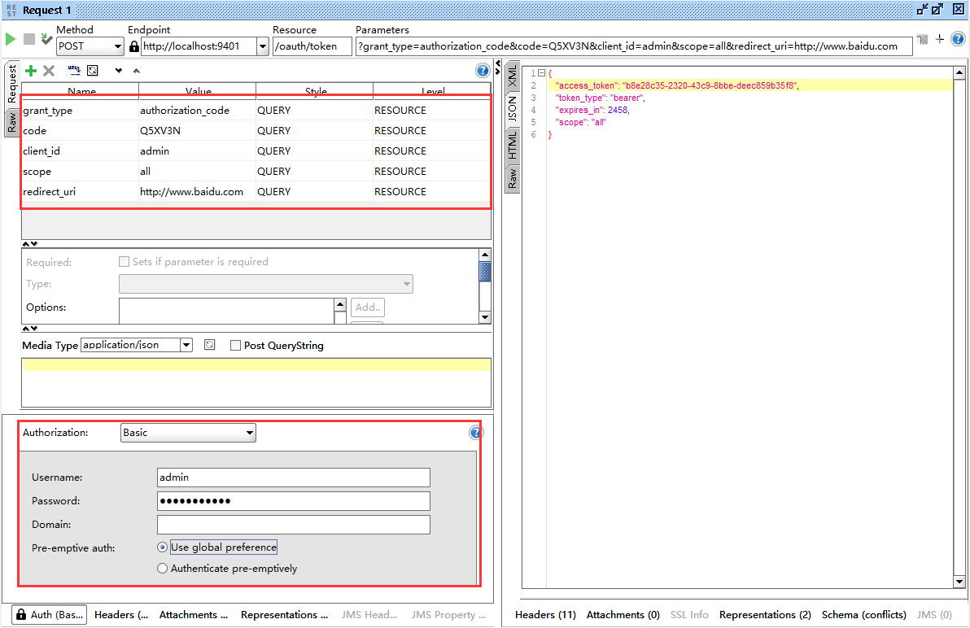Viewport: 970px width, 628px height.
Task: Click the panel splitter arrows beside the XML tab
Action: click(x=498, y=68)
